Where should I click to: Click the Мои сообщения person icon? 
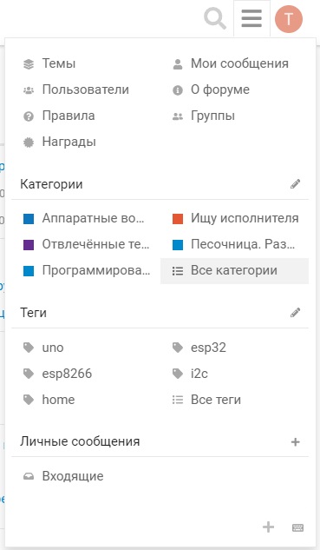click(178, 64)
